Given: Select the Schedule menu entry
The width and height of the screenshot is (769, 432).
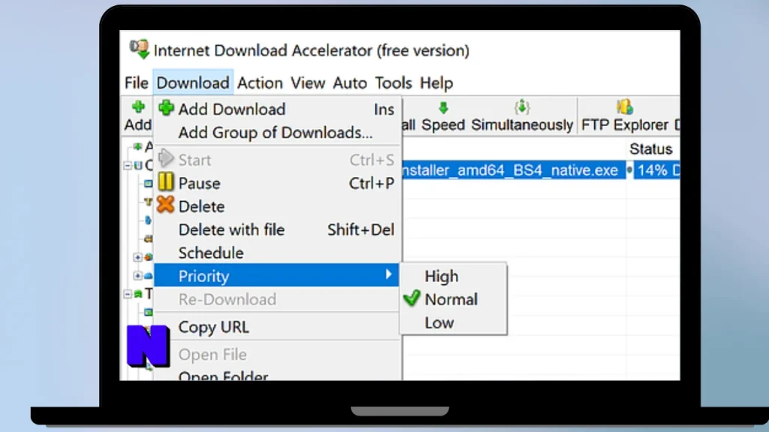Looking at the screenshot, I should tap(276, 253).
